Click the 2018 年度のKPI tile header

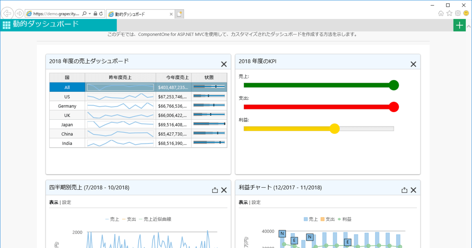click(x=328, y=61)
